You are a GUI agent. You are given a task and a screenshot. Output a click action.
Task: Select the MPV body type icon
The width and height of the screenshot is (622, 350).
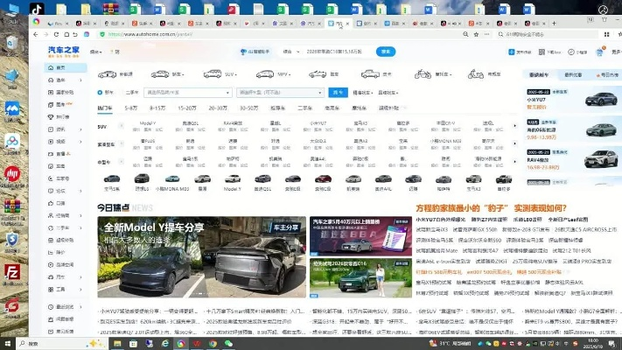click(267, 74)
